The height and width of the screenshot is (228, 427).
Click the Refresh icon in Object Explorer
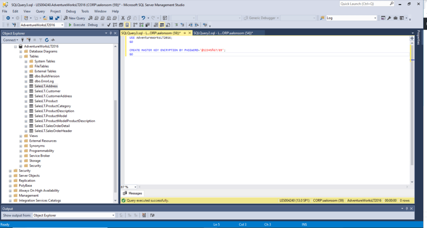click(x=47, y=40)
